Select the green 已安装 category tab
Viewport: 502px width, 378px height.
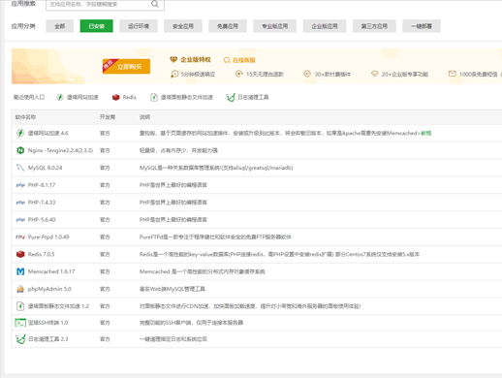[x=97, y=26]
